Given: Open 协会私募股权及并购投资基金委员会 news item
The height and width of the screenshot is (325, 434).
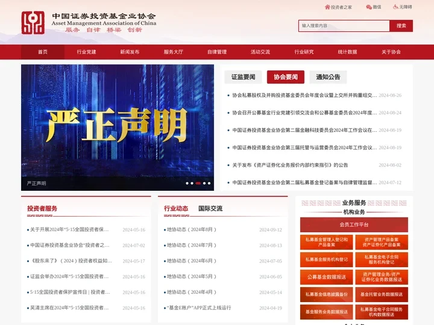Looking at the screenshot, I should click(x=304, y=95).
